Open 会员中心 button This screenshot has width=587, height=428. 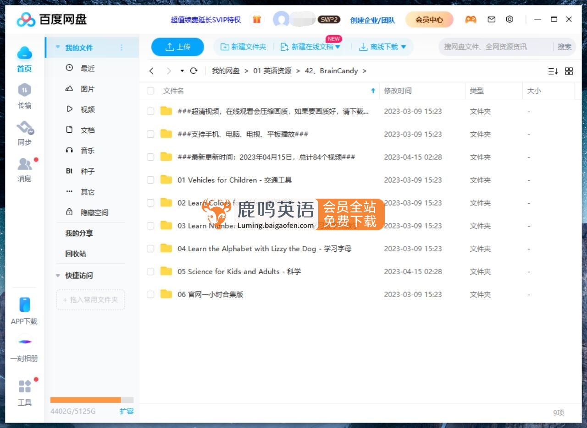point(429,20)
